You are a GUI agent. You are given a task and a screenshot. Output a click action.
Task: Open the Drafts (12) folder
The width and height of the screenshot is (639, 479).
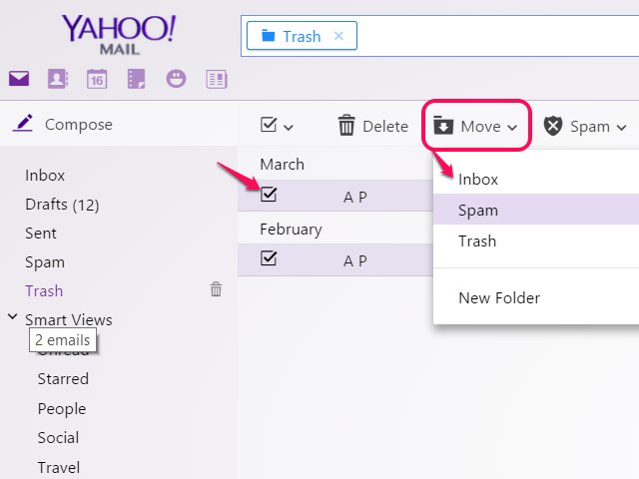coord(62,205)
